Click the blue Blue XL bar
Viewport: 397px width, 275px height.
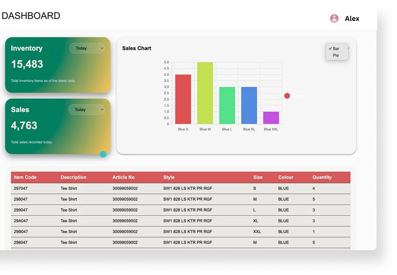click(x=249, y=106)
